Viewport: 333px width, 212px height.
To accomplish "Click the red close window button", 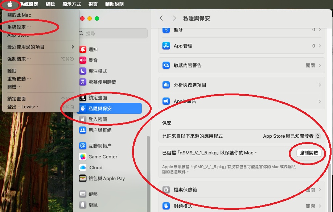I will click(x=82, y=18).
